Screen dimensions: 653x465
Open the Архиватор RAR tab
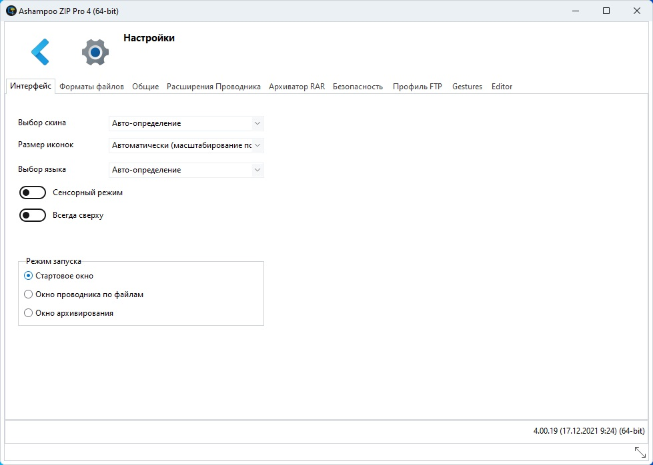click(297, 87)
